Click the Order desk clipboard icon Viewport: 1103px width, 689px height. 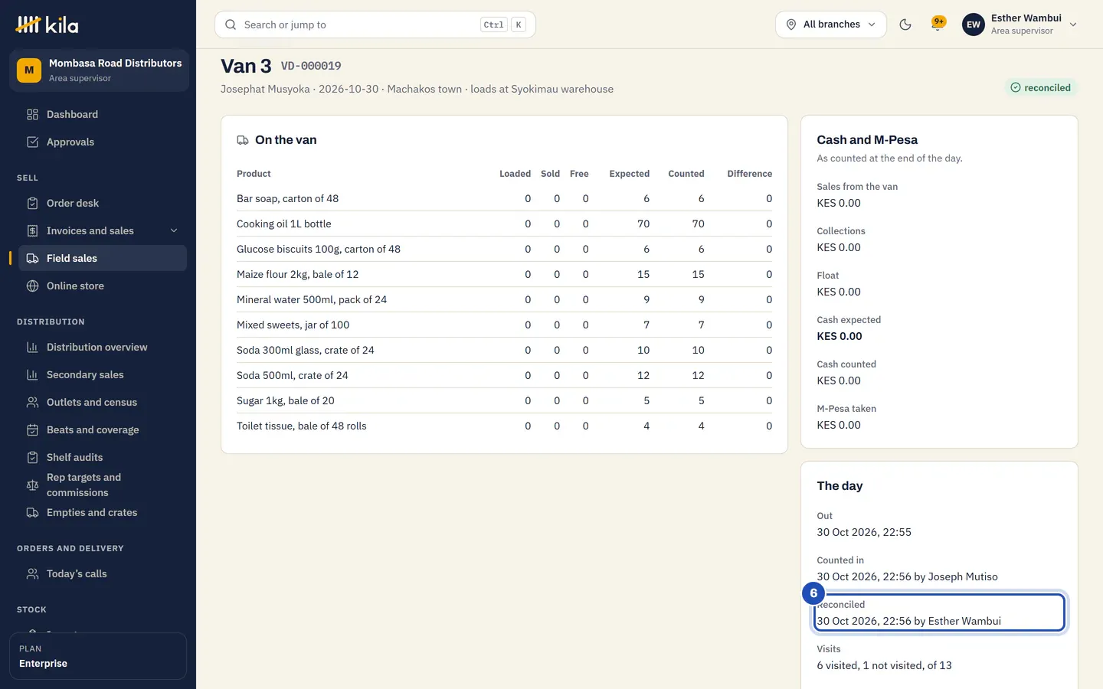click(x=32, y=204)
